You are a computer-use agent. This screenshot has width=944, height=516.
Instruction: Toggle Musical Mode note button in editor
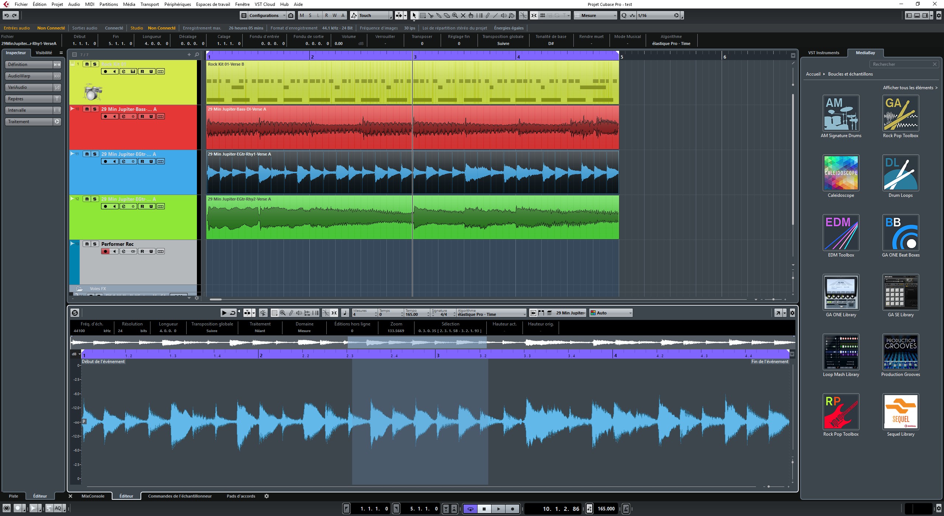[x=345, y=313]
